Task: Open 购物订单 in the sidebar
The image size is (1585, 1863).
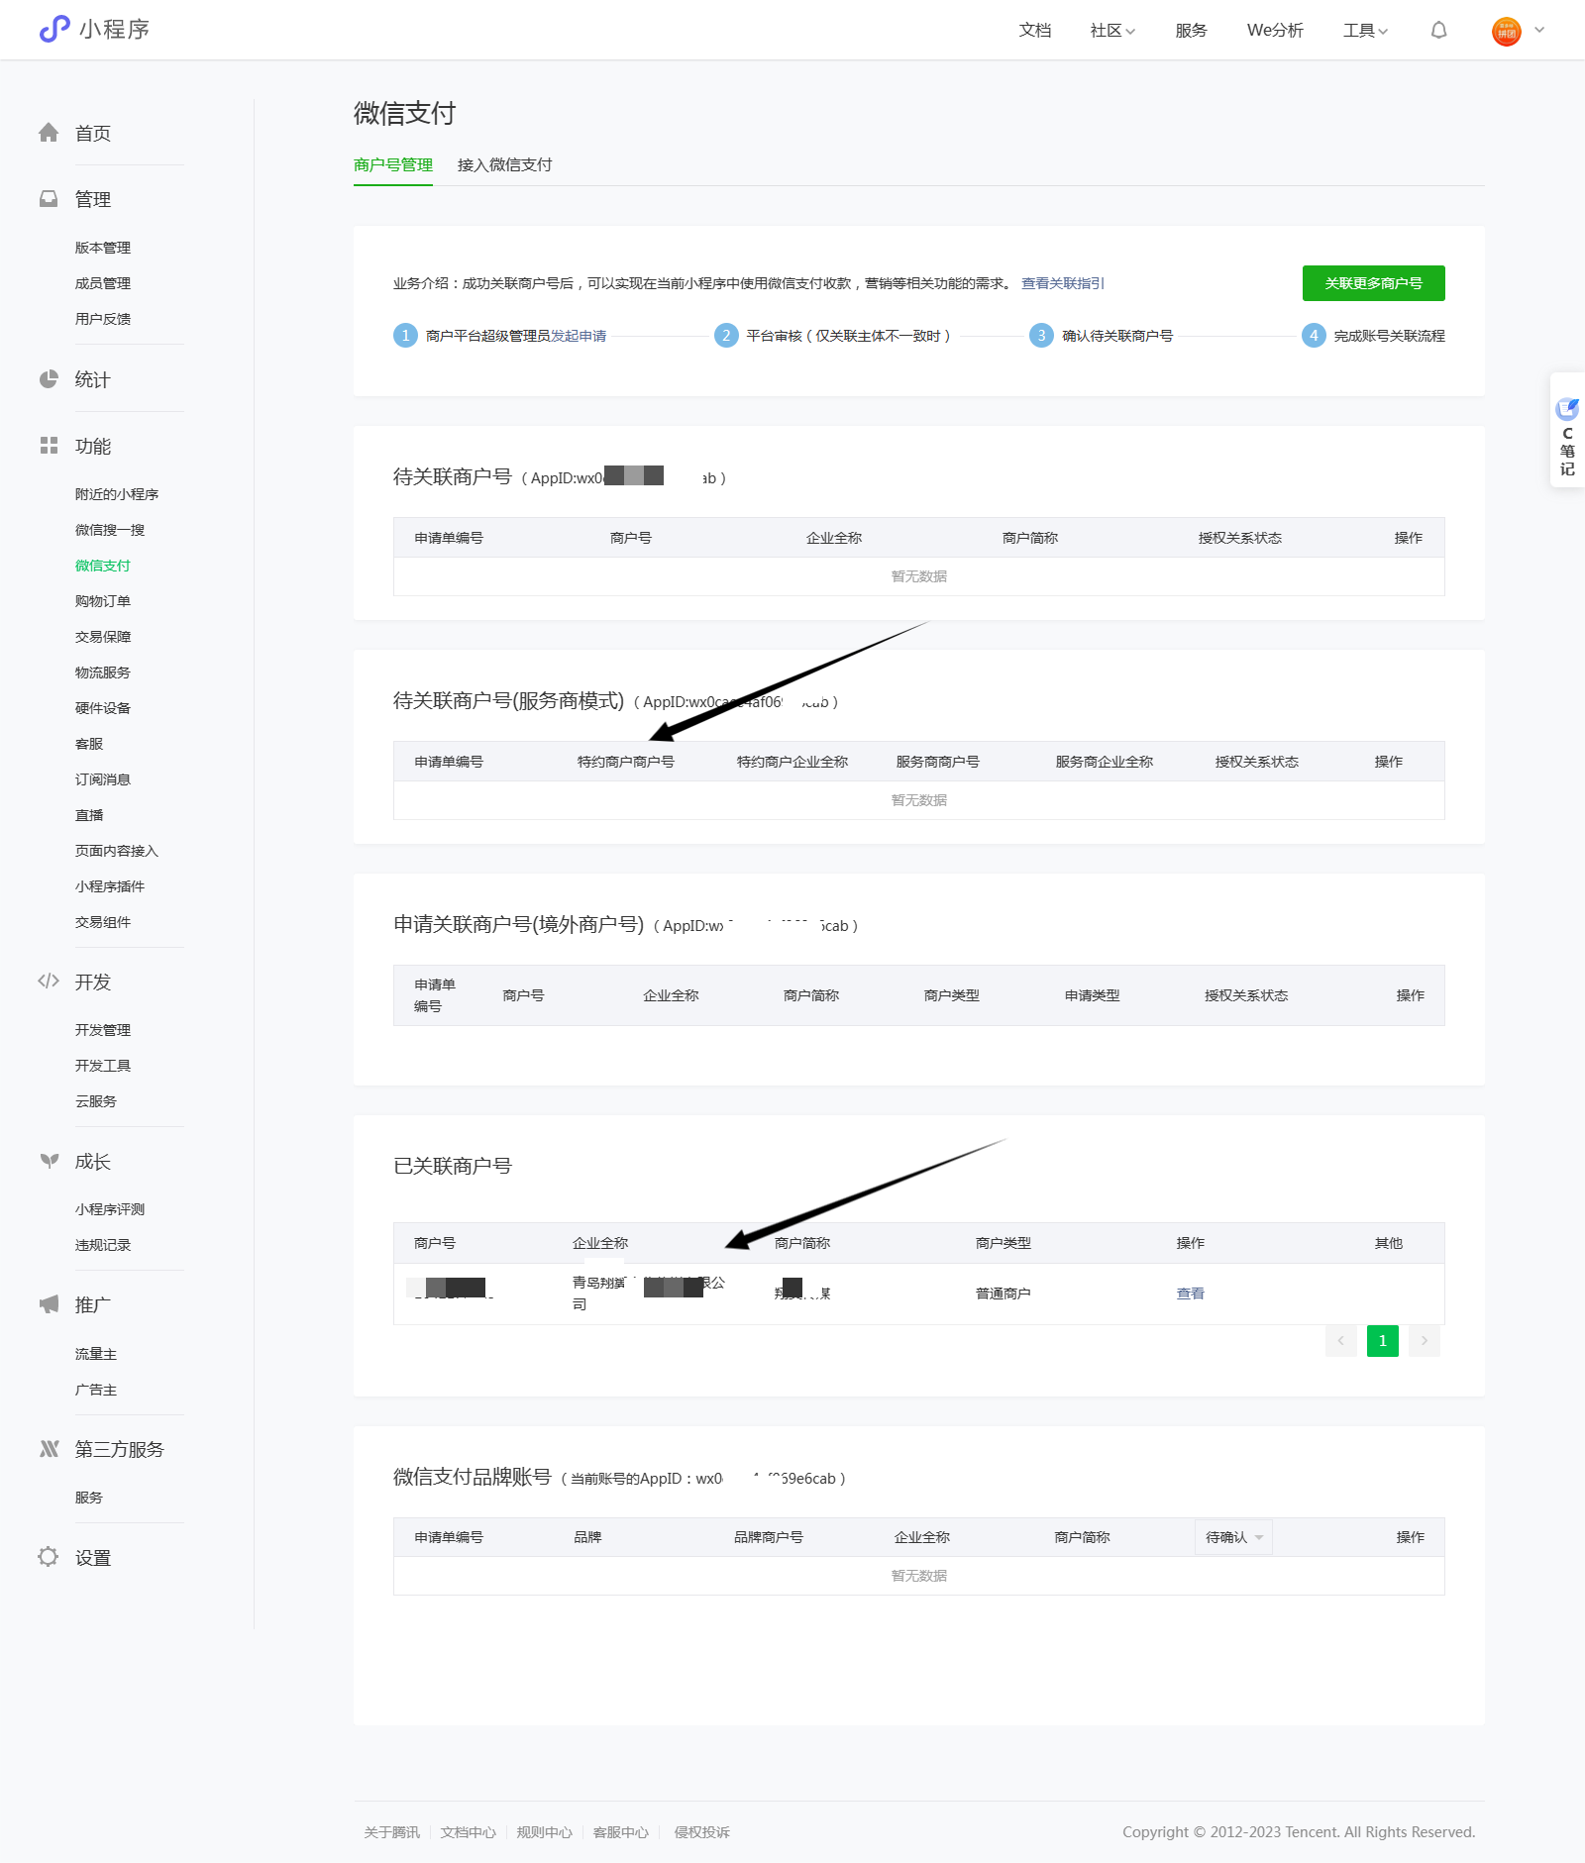Action: point(103,601)
